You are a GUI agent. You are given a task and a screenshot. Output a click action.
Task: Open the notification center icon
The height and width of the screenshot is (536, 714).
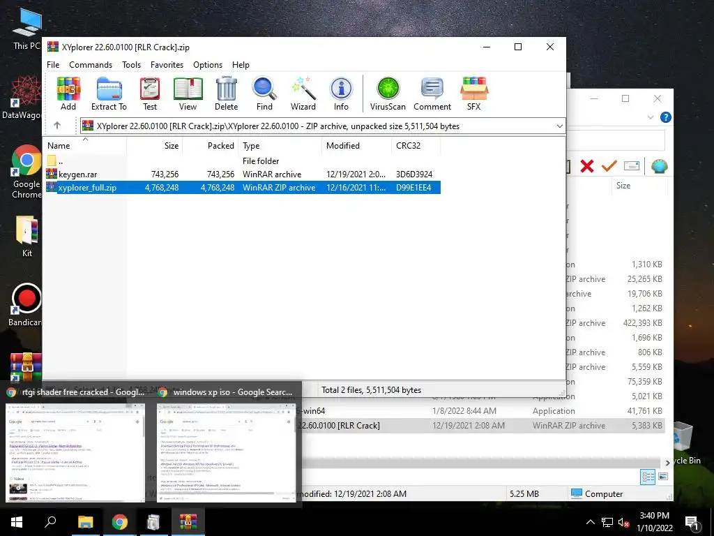pos(692,523)
